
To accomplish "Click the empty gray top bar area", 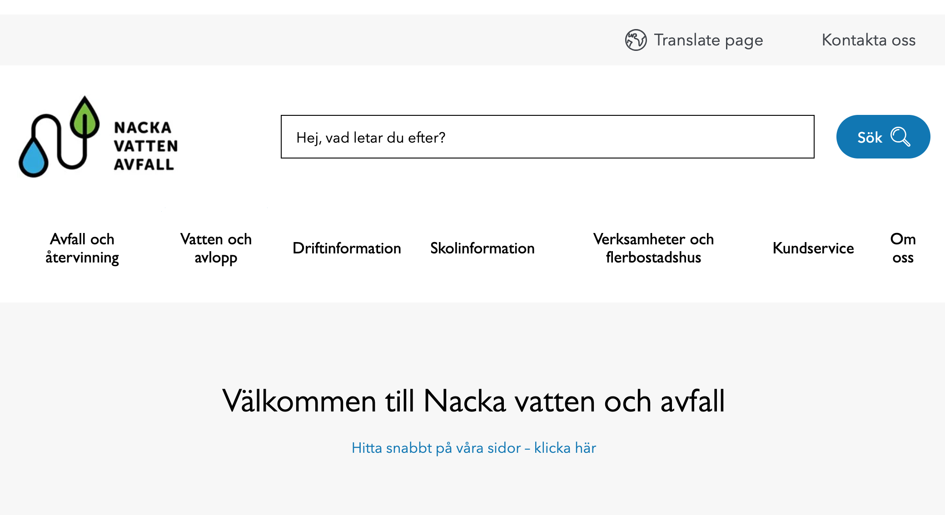I will 273,40.
